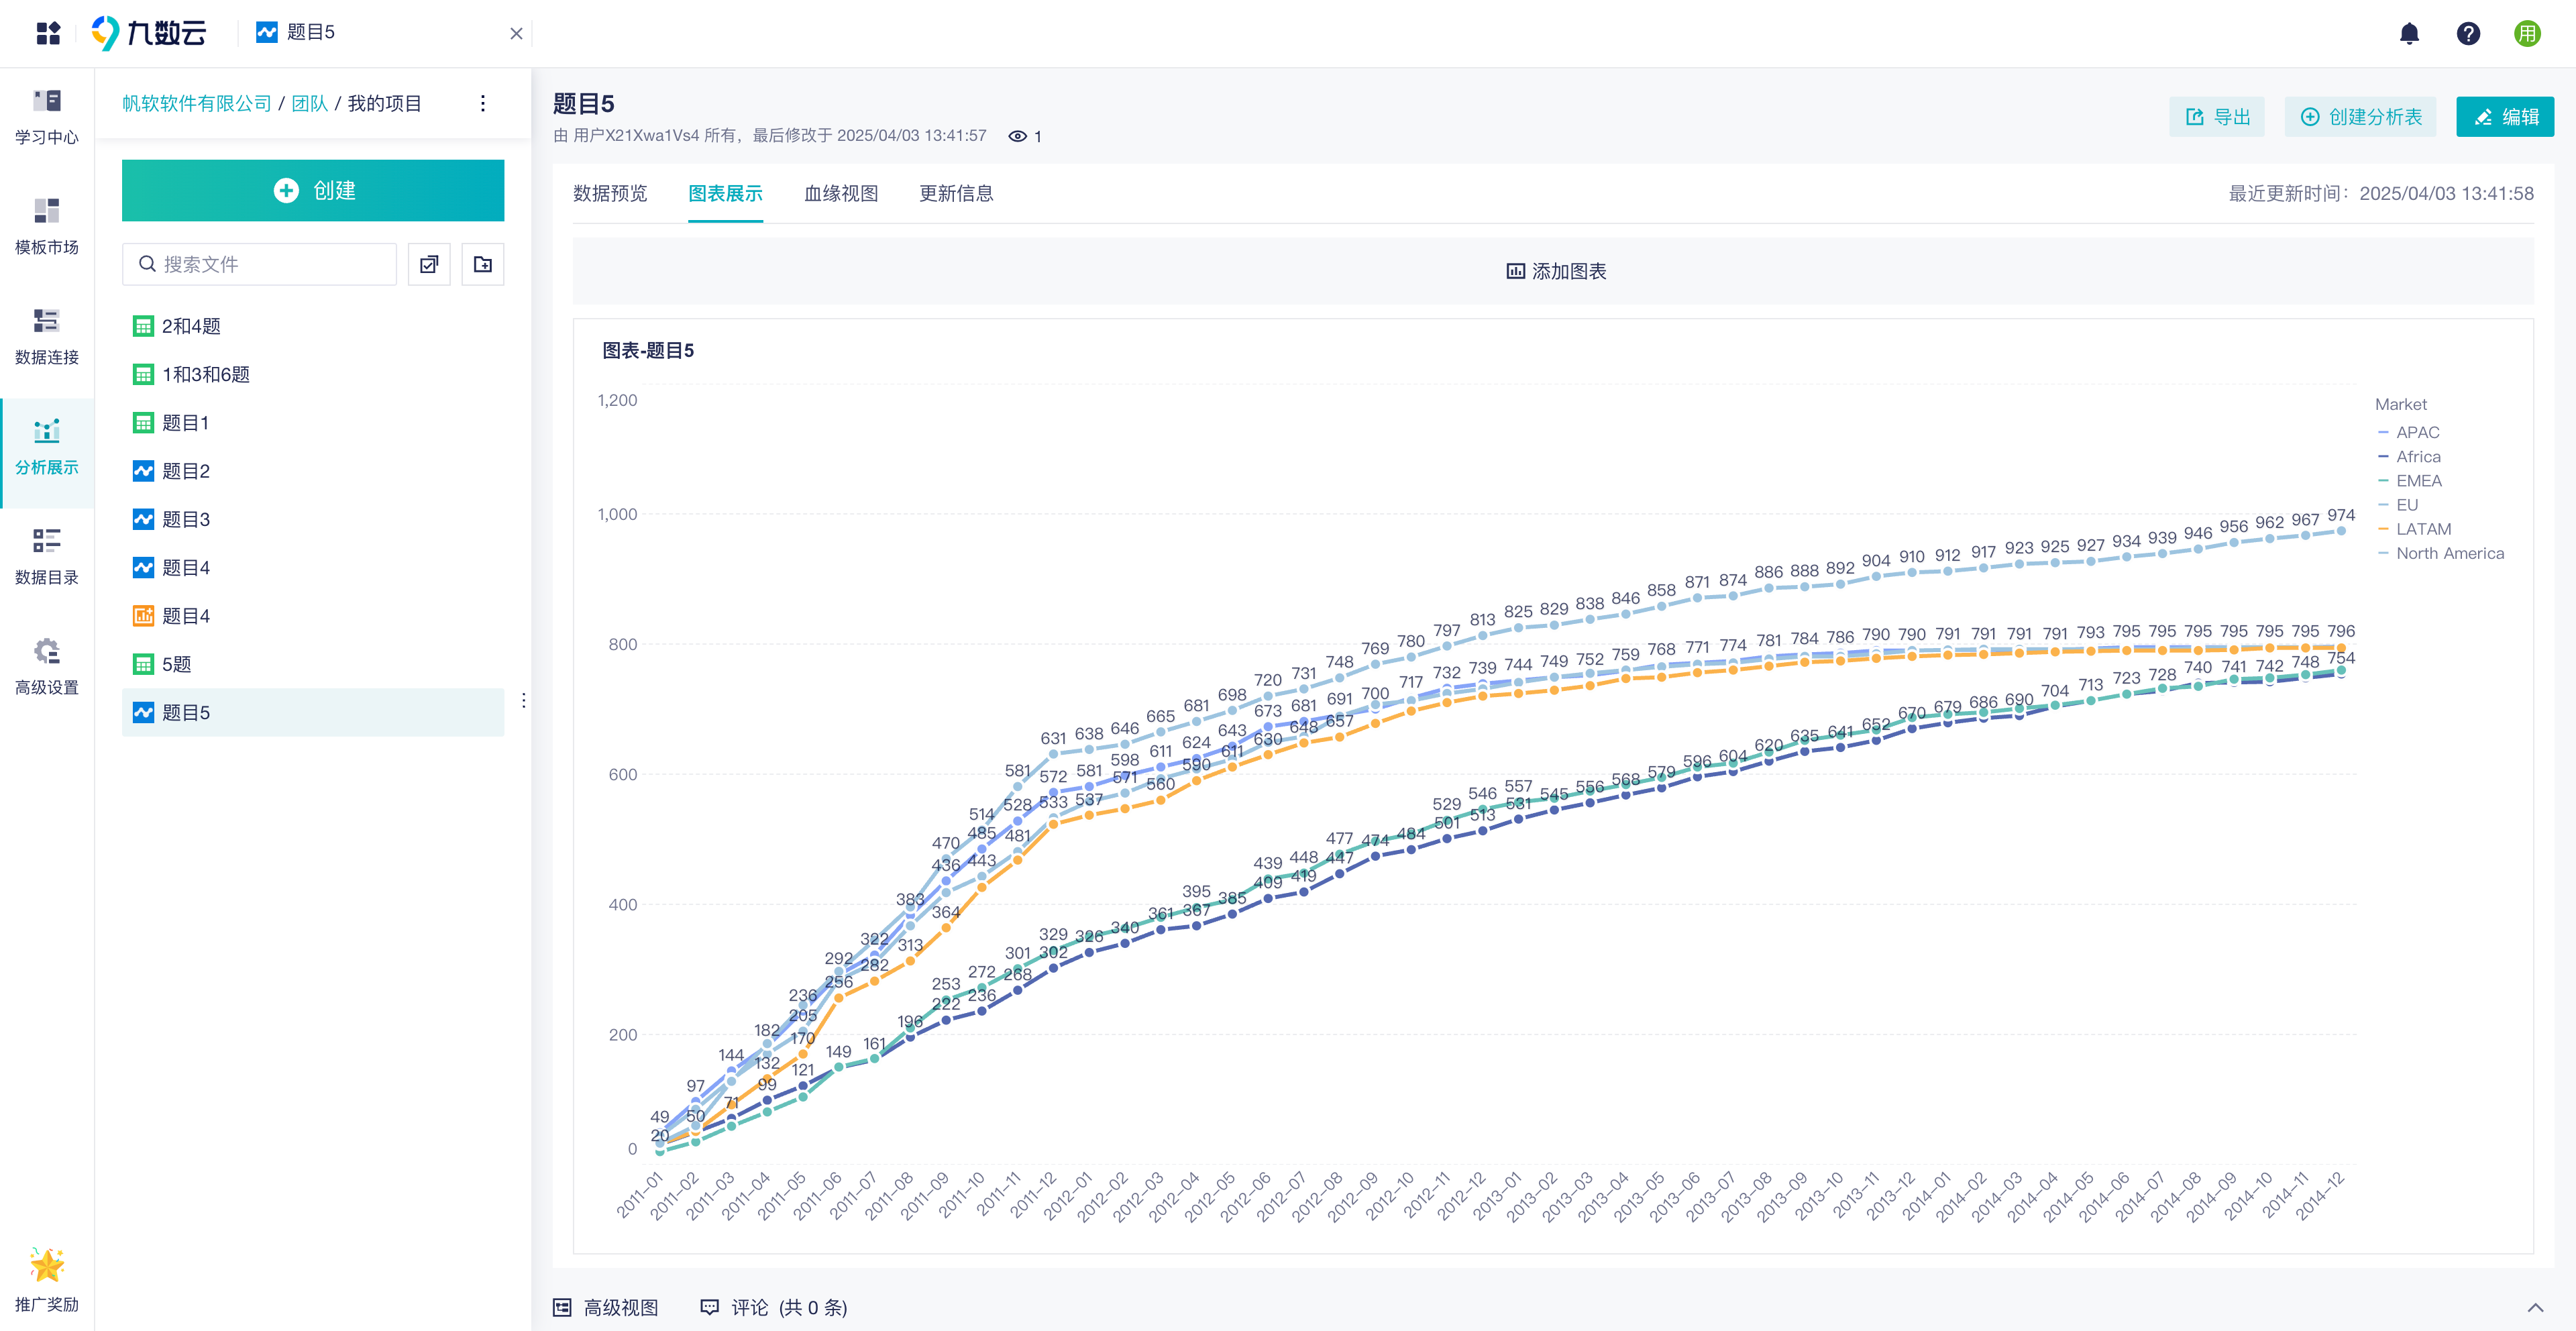Open the help question mark icon

pyautogui.click(x=2468, y=33)
